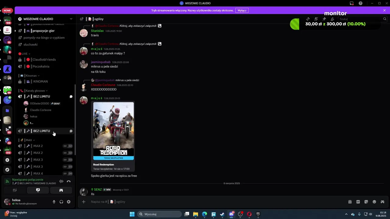Open chat bubble of hovered BEZ LIMITU
This screenshot has width=390, height=219.
[x=71, y=131]
